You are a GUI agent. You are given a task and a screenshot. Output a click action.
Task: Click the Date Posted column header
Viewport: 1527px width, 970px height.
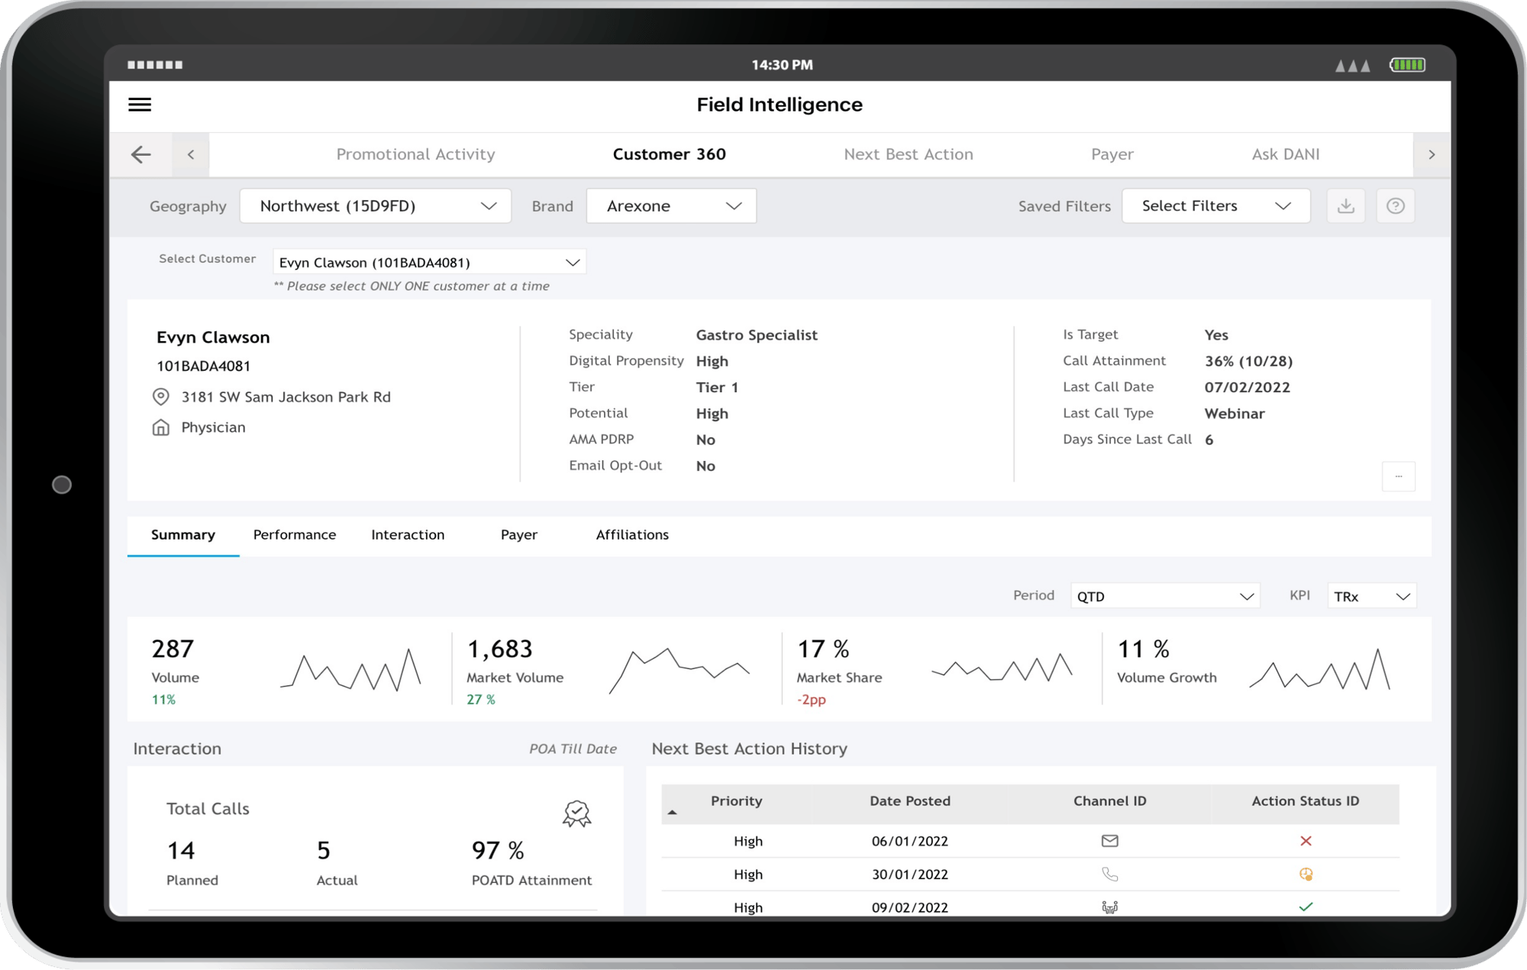[x=910, y=801]
